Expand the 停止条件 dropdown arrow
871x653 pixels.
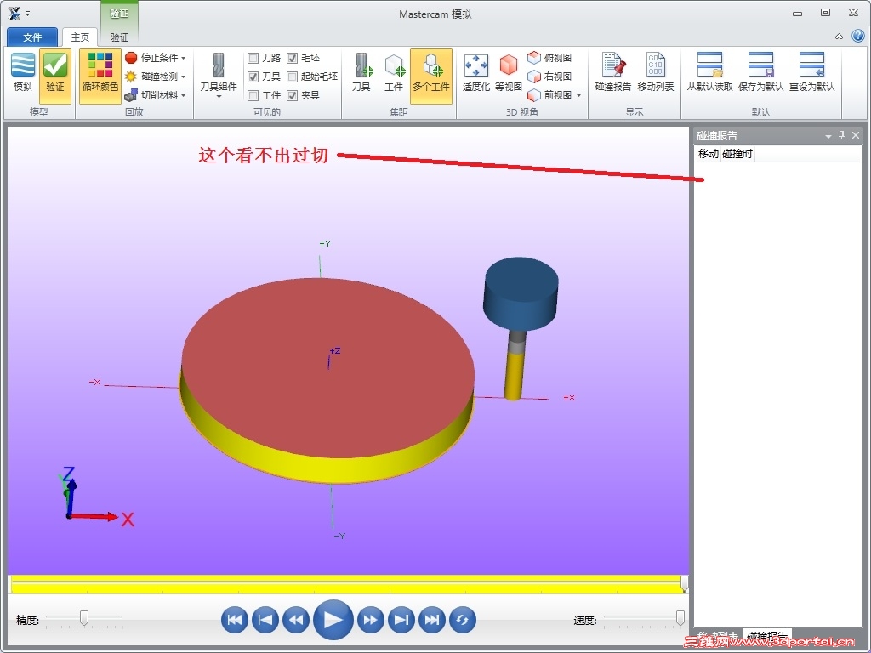(184, 58)
